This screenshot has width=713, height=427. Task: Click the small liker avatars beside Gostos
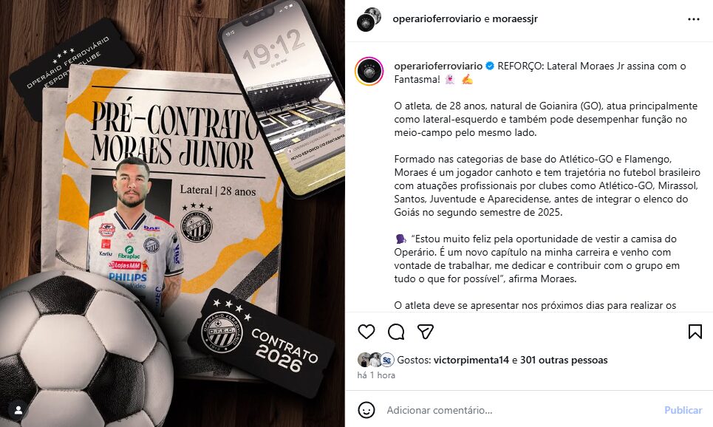(x=375, y=360)
